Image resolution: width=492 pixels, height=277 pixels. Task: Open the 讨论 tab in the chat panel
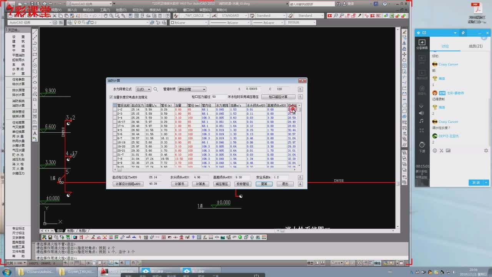tap(445, 46)
